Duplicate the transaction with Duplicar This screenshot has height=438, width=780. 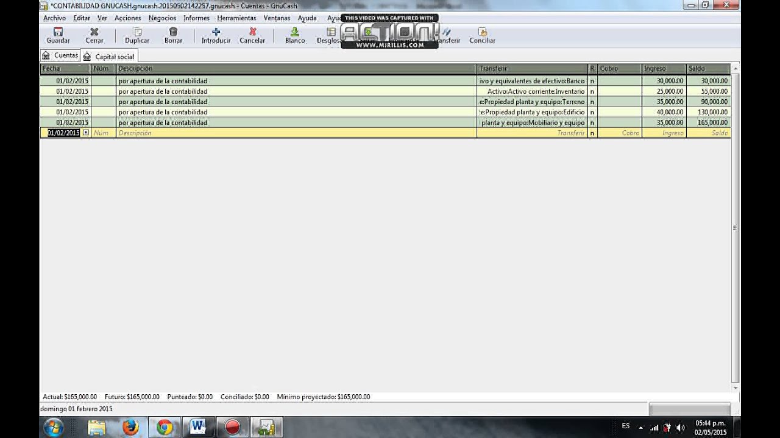[137, 35]
